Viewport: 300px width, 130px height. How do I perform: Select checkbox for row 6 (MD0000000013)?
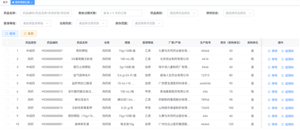point(7,91)
